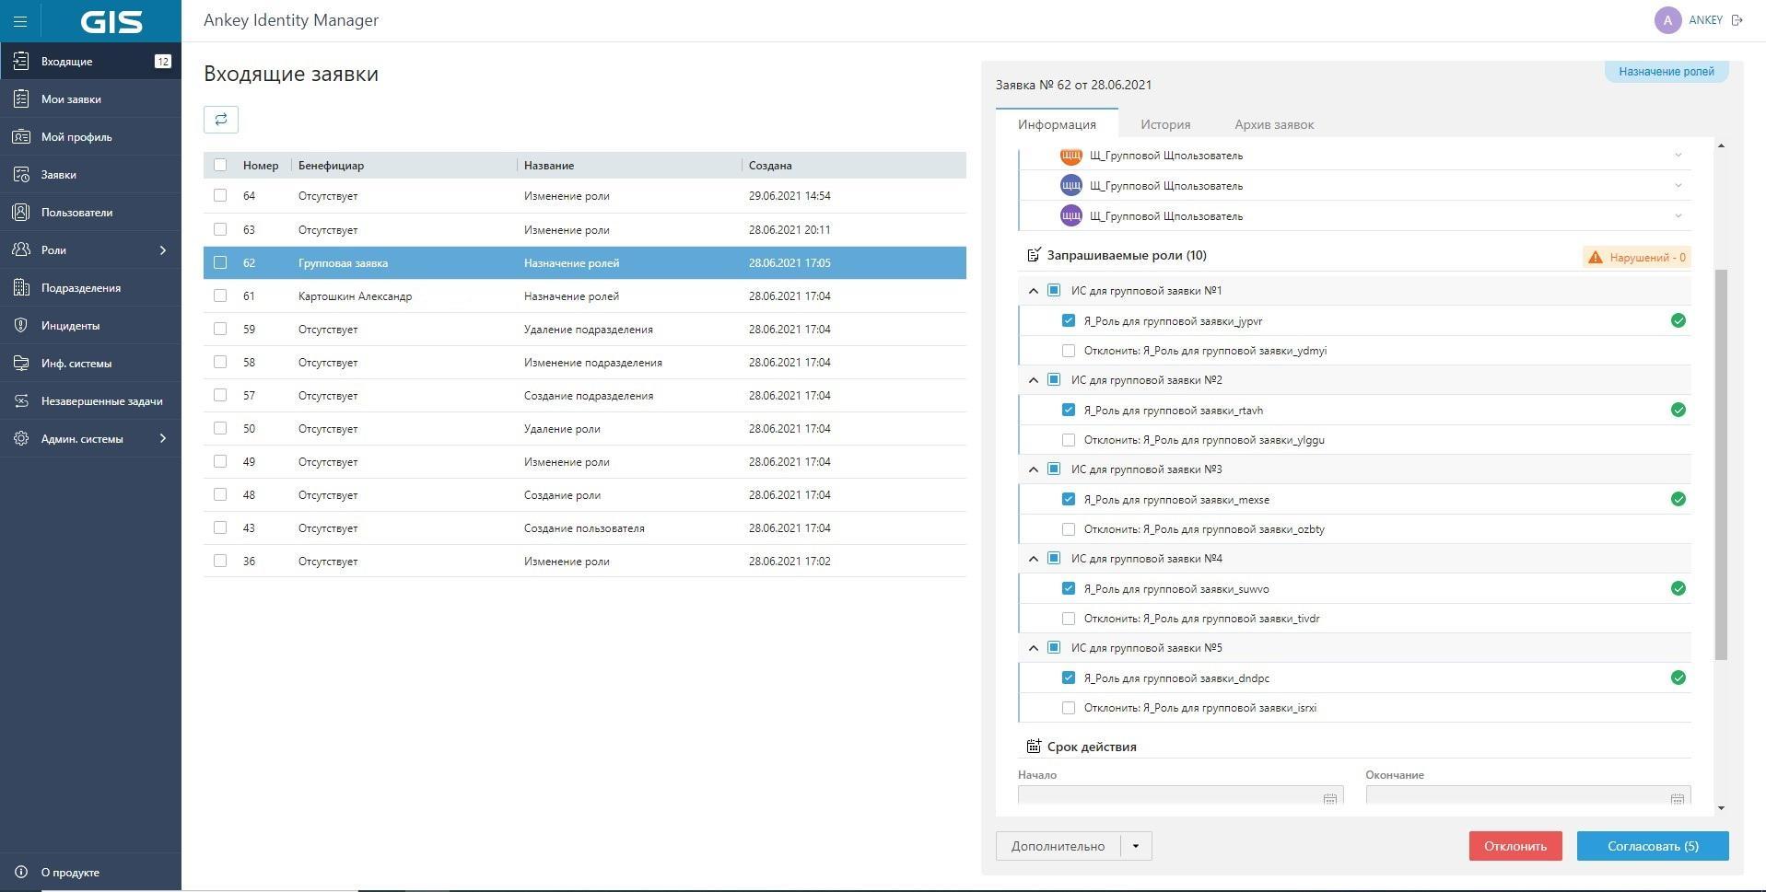Open Инциденты shield icon in sidebar
This screenshot has width=1766, height=892.
pyautogui.click(x=21, y=326)
